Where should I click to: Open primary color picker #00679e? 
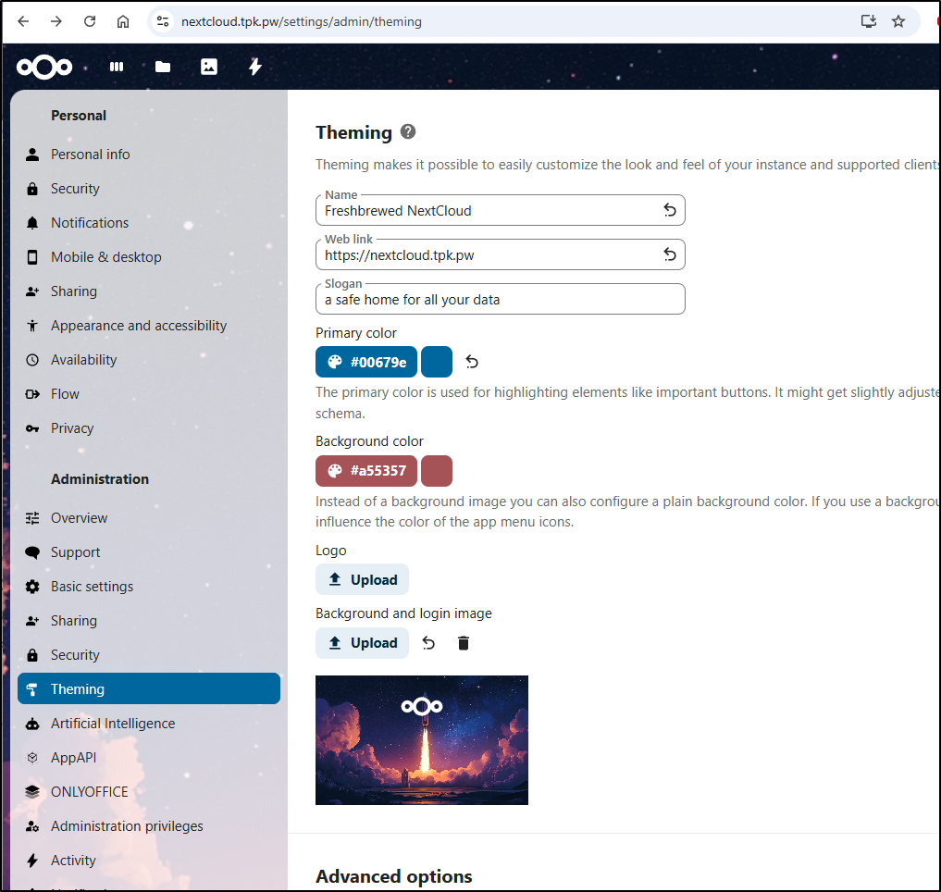point(366,362)
